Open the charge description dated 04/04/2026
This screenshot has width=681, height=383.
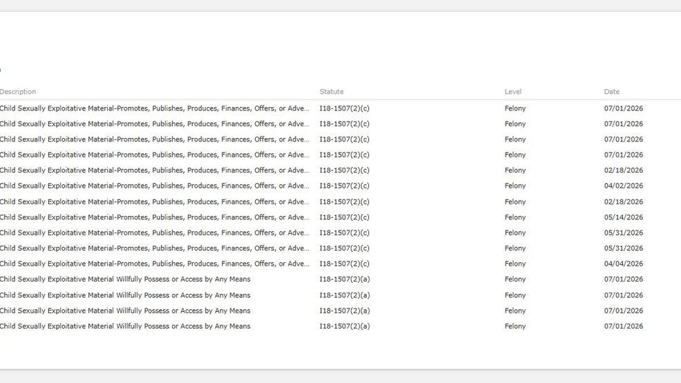154,264
